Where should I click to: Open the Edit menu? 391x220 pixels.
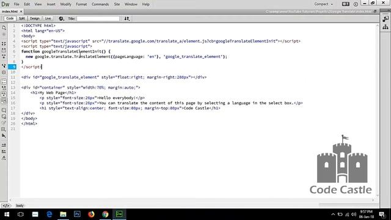tap(27, 4)
